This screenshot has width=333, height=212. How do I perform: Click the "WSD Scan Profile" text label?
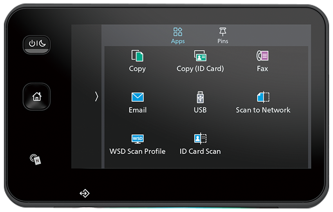[x=138, y=151]
